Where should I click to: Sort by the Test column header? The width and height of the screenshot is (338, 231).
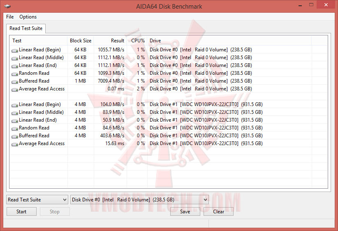pyautogui.click(x=38, y=41)
